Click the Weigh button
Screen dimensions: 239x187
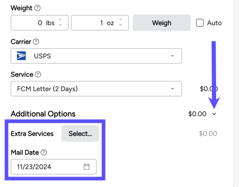(x=162, y=23)
